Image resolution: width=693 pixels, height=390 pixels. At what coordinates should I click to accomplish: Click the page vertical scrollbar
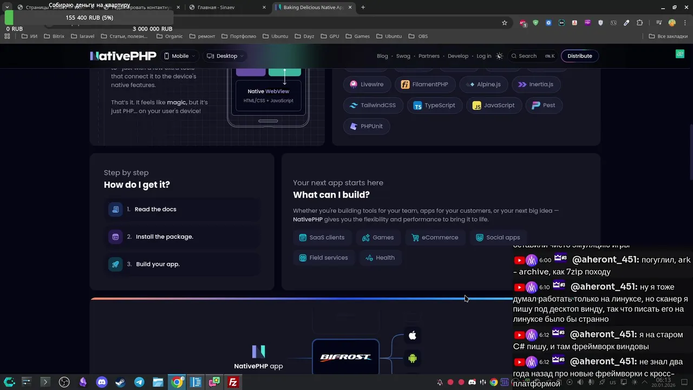(691, 152)
